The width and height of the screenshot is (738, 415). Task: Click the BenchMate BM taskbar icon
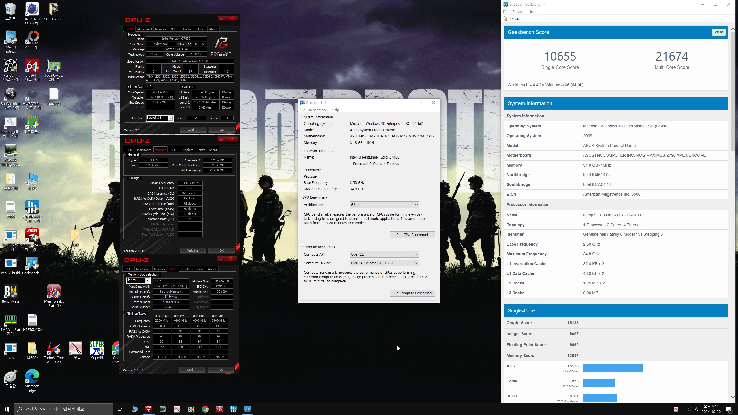click(191, 409)
